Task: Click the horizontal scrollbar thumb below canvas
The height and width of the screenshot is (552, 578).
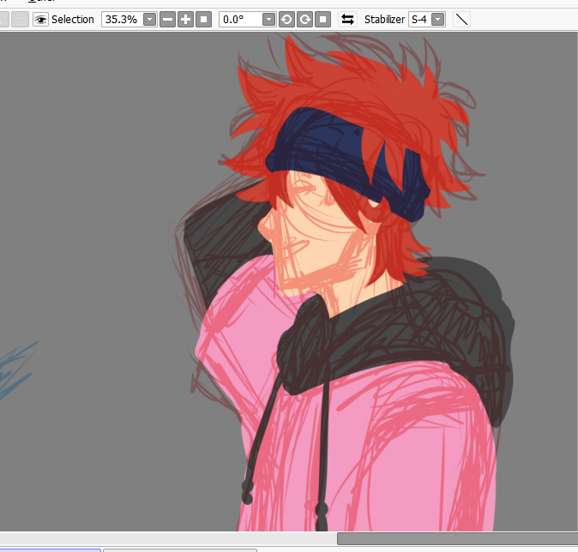Action: [457, 538]
